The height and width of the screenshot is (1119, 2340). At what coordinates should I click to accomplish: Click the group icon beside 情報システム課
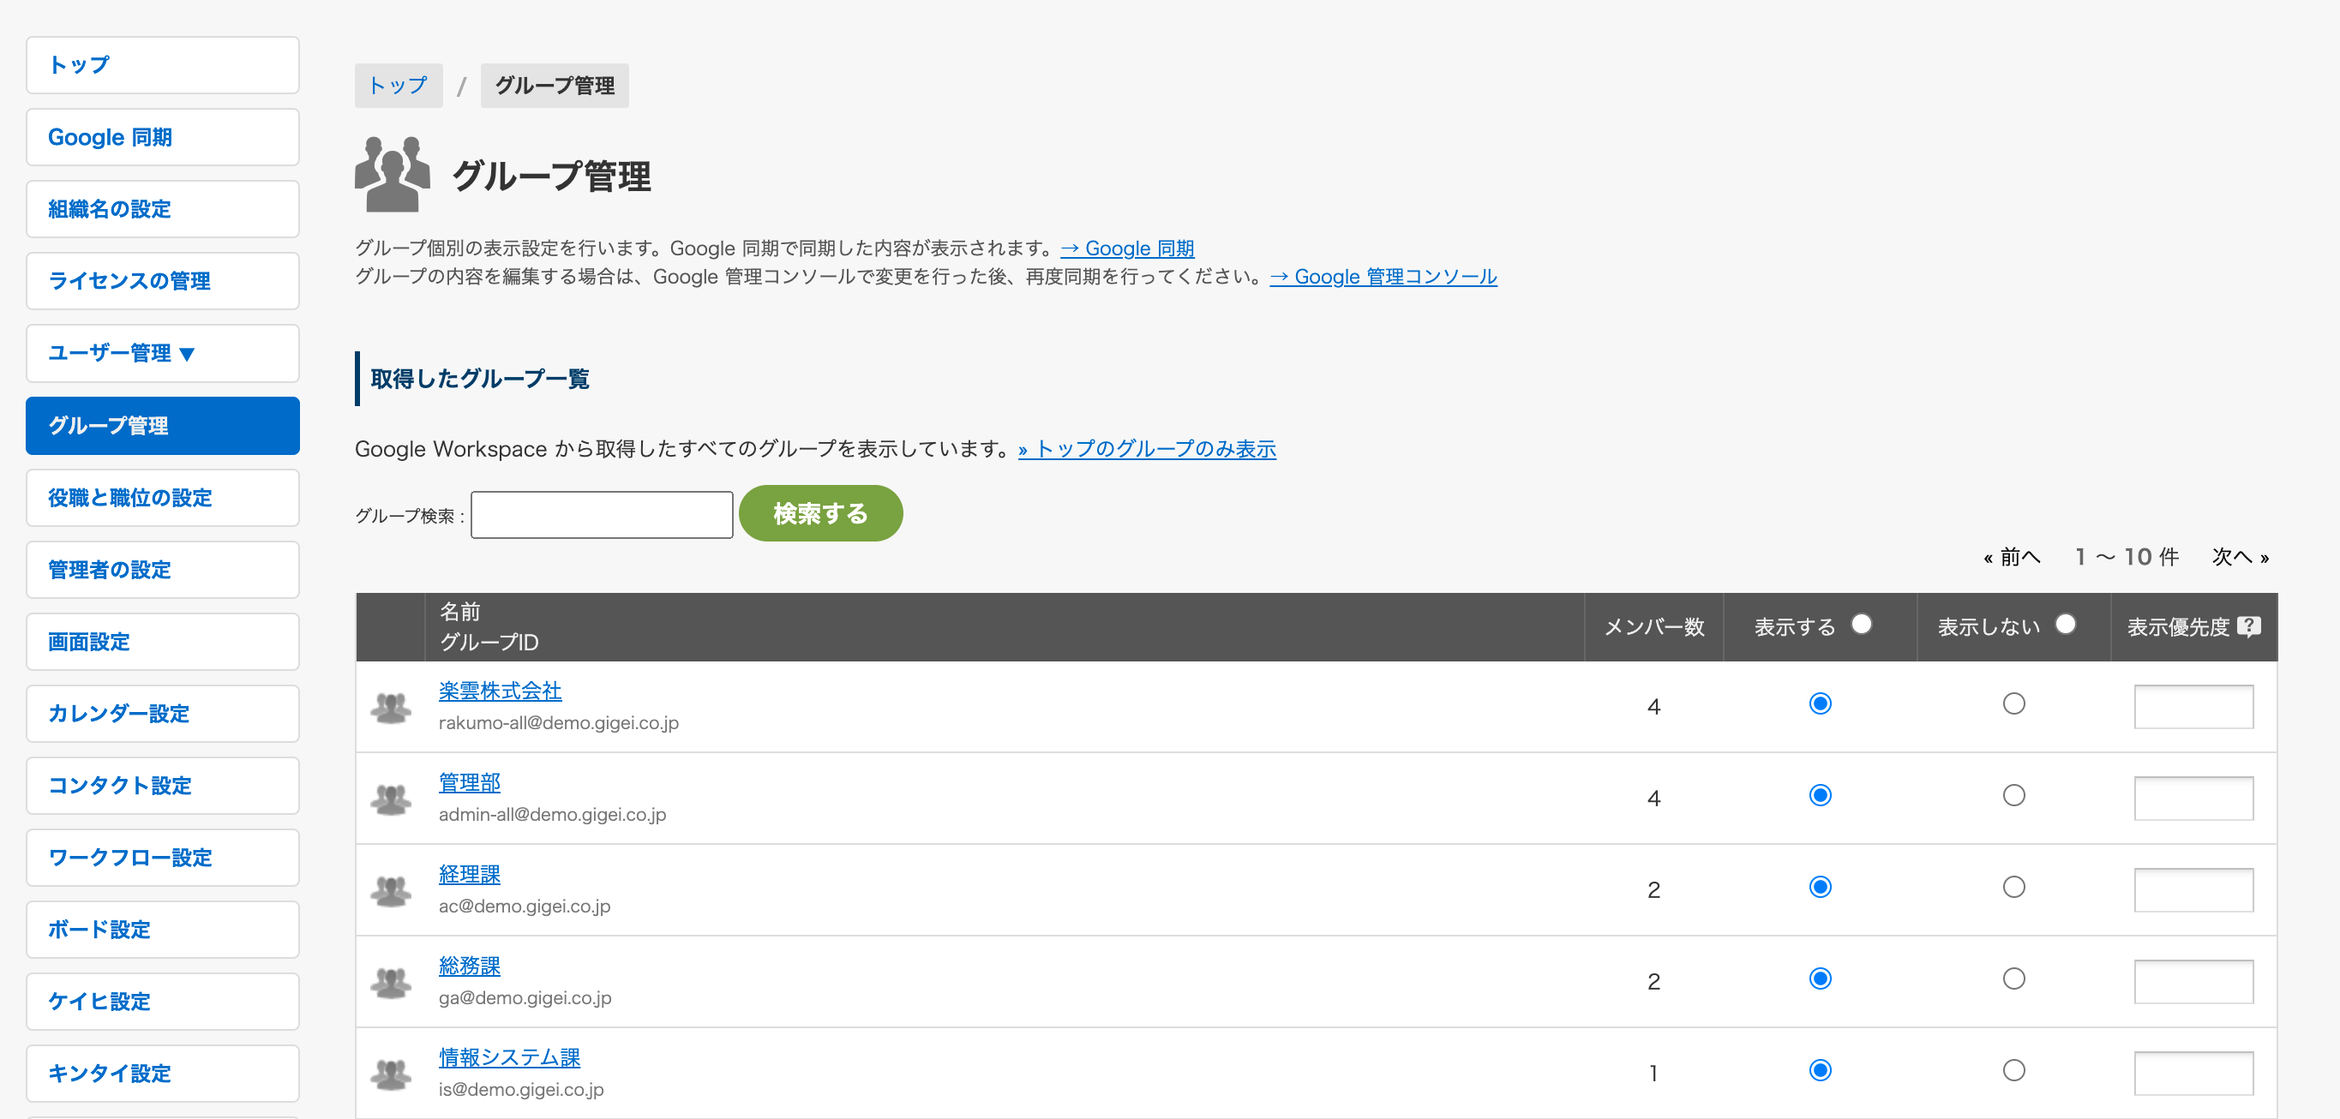391,1074
